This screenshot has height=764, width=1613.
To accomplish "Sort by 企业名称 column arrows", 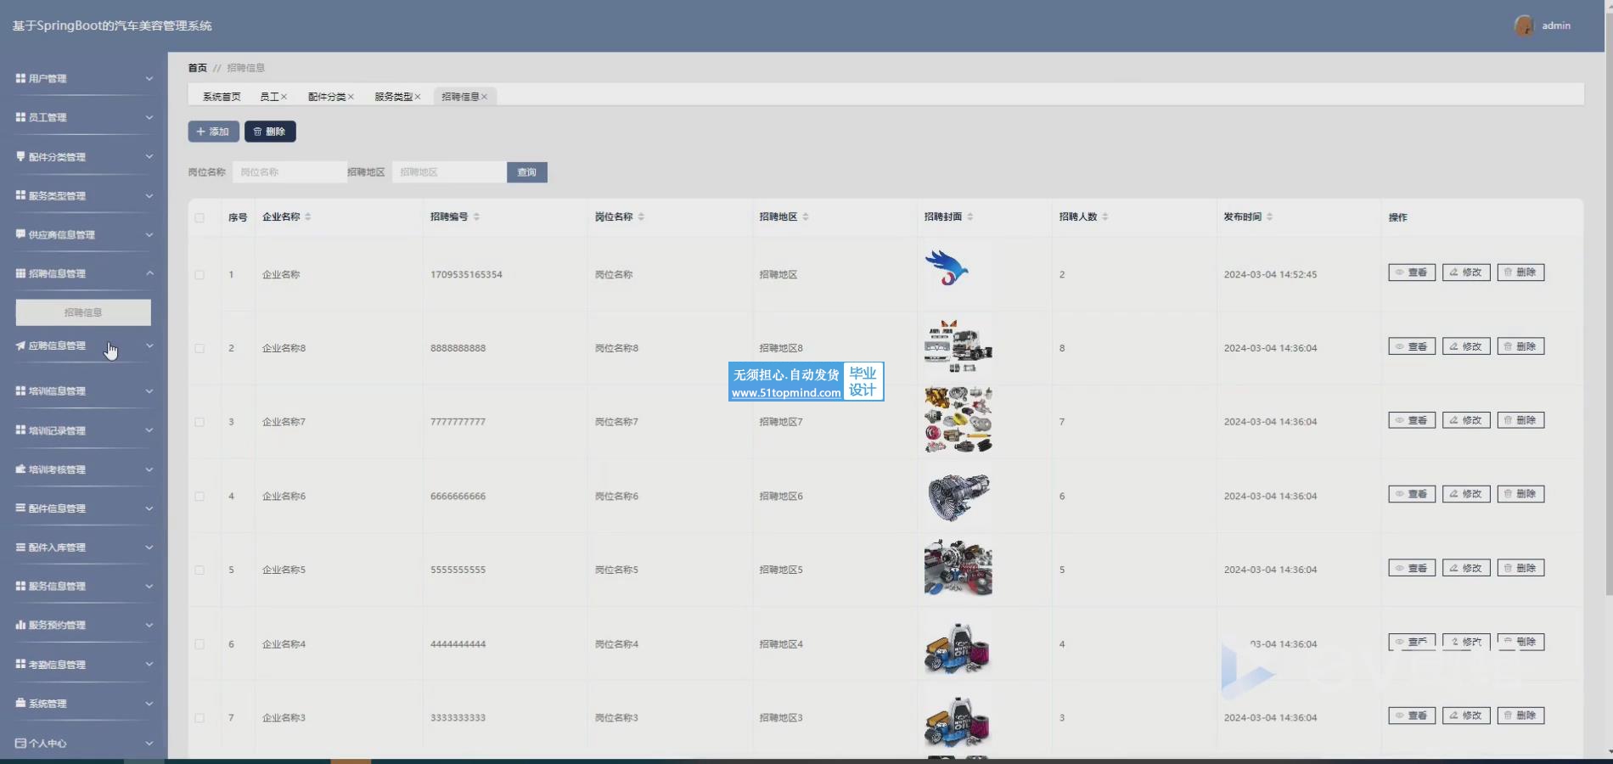I will [x=308, y=217].
